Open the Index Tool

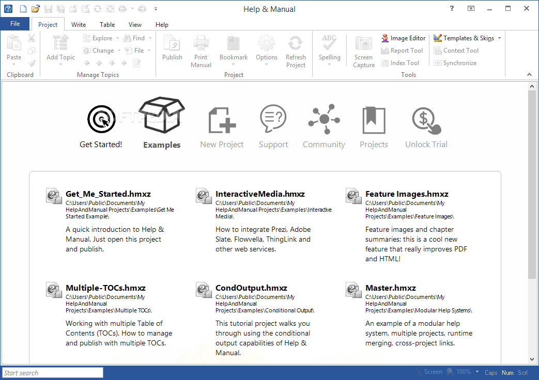pos(400,63)
